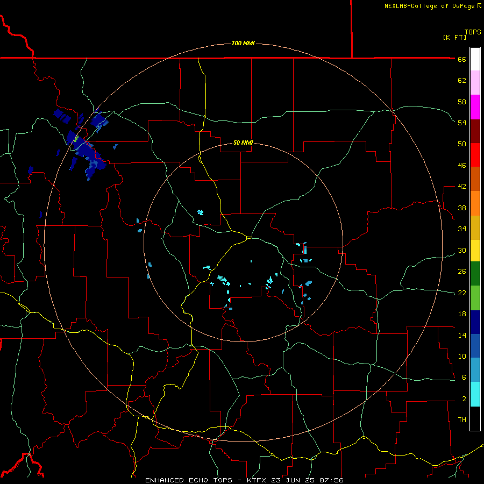Select the 62 legend value

462,81
